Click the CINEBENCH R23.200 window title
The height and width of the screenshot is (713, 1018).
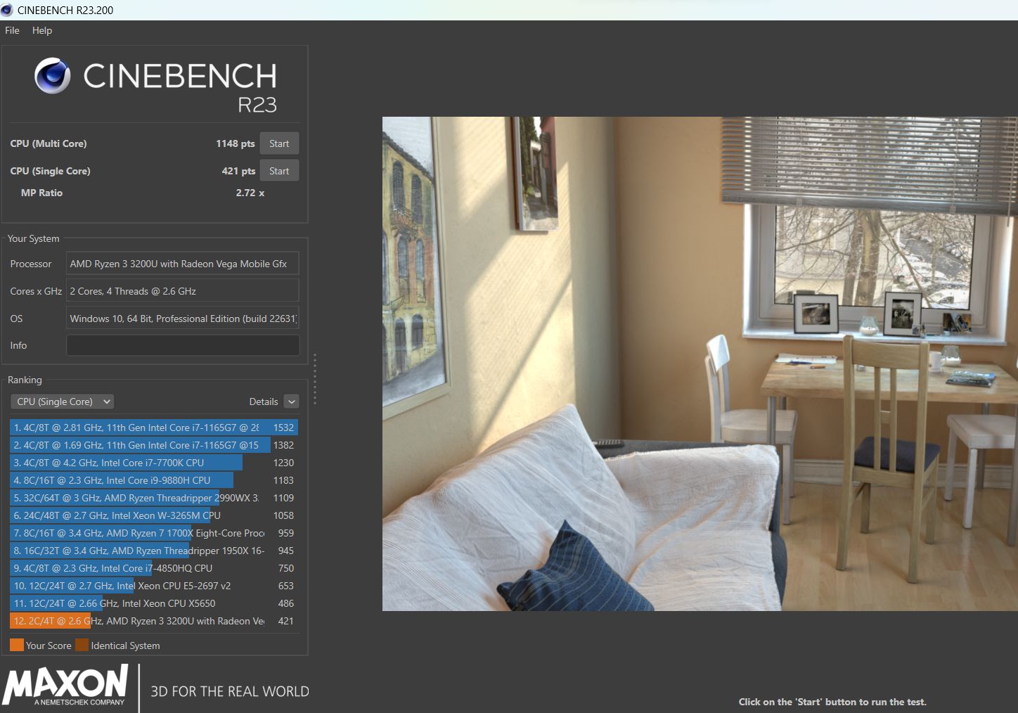click(x=65, y=10)
